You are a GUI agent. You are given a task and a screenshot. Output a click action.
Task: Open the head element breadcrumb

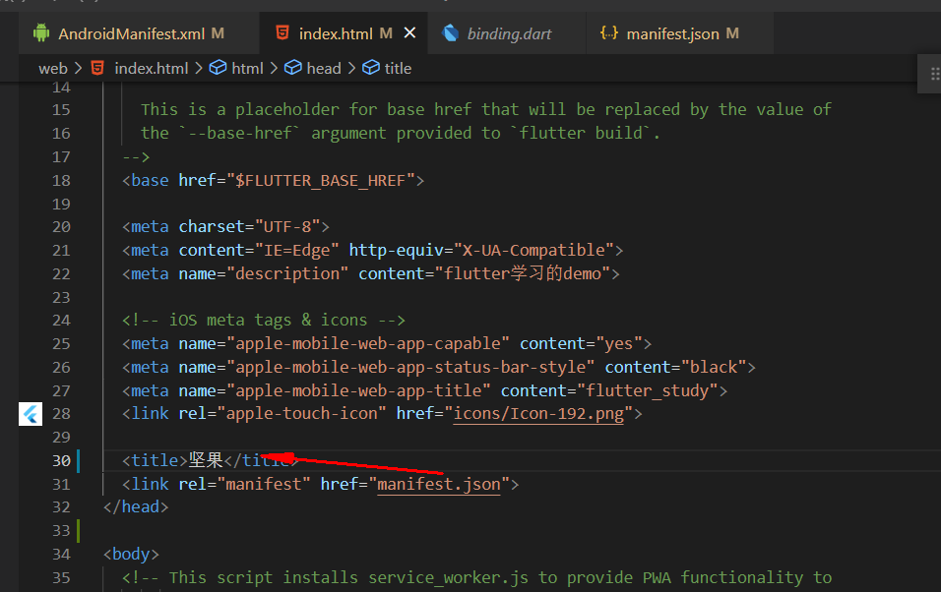[x=324, y=69]
